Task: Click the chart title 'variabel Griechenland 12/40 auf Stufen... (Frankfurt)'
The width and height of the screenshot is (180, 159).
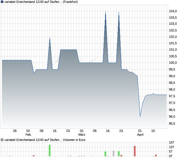Action: click(41, 2)
